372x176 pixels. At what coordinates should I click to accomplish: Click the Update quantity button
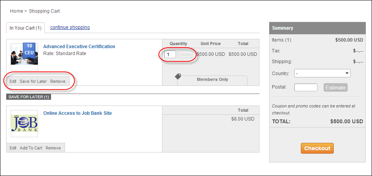click(185, 55)
